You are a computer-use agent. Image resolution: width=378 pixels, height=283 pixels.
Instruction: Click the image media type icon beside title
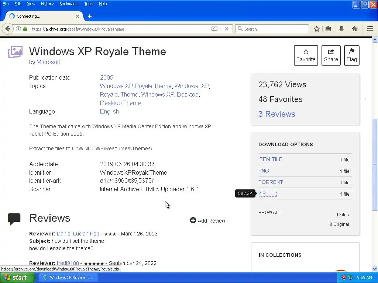tap(15, 52)
